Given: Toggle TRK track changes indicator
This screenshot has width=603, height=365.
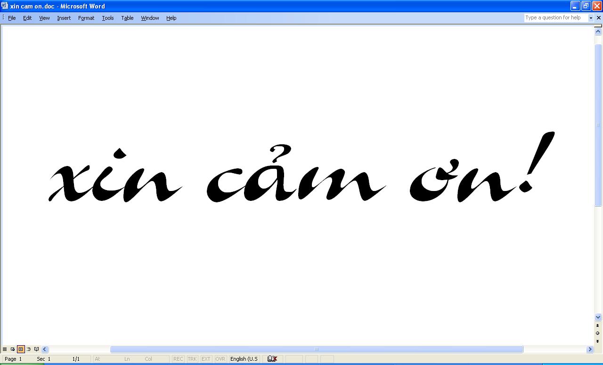Looking at the screenshot, I should tap(192, 359).
